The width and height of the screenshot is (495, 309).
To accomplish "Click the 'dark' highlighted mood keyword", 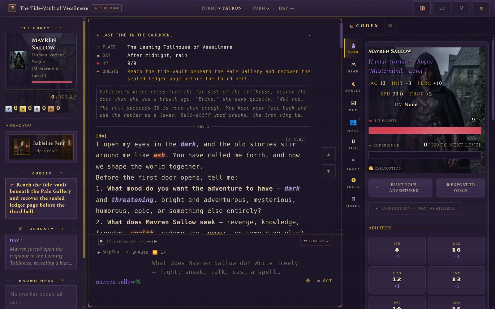I will 292,188.
